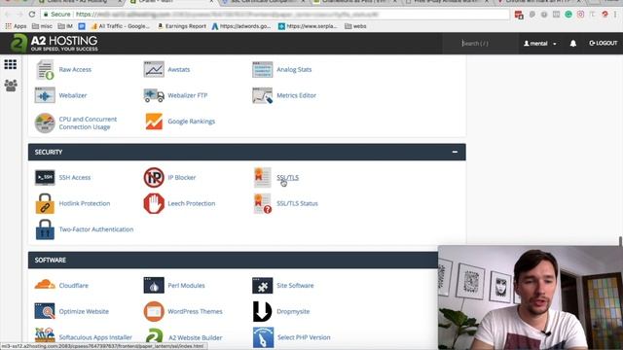Open the Hotlink Protection link
This screenshot has height=350, width=623.
(x=85, y=203)
